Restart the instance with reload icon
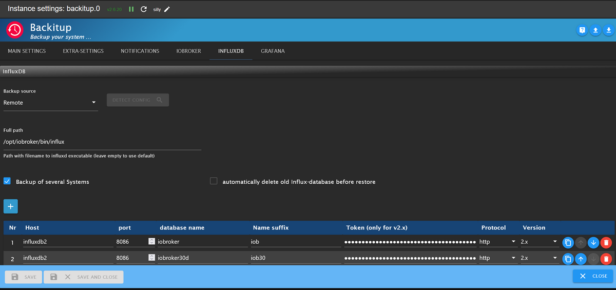Screen dimensions: 616x290 (144, 9)
